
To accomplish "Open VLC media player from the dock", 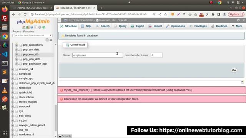I will tap(5, 90).
